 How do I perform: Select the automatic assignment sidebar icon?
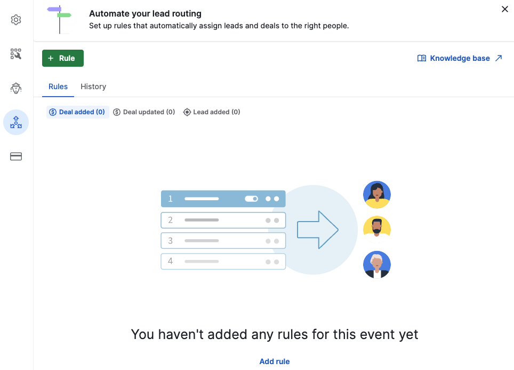(x=16, y=122)
